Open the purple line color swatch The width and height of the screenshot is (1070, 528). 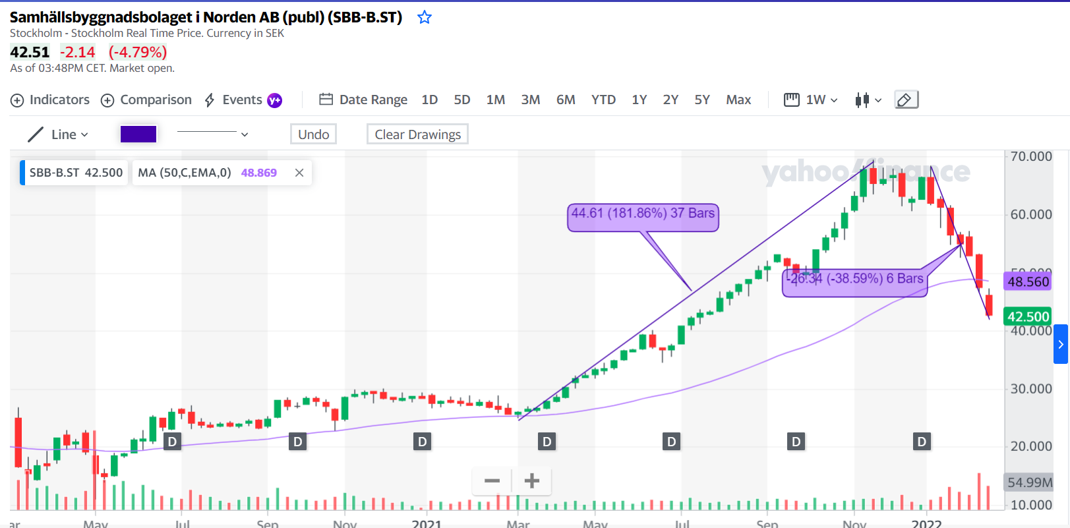pos(138,134)
